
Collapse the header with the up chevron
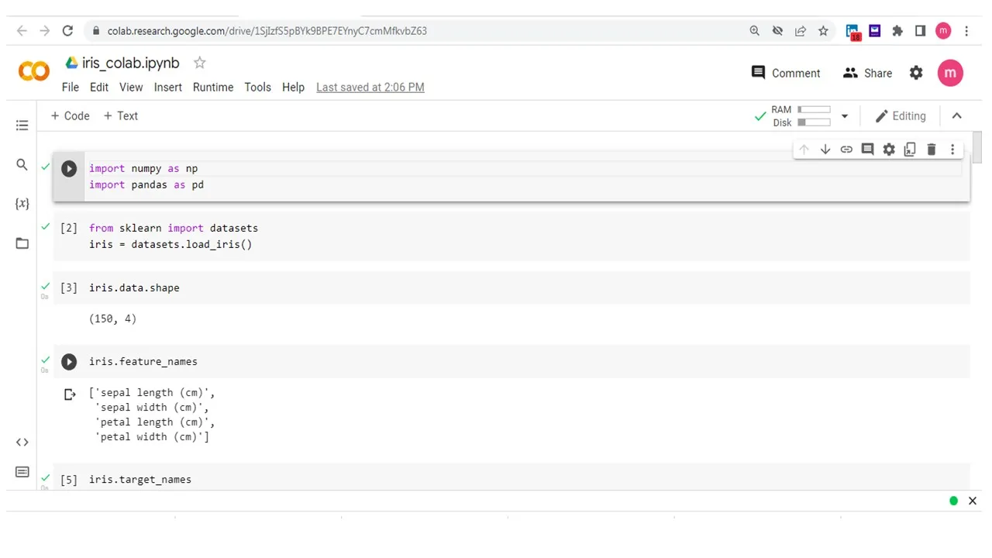(956, 116)
